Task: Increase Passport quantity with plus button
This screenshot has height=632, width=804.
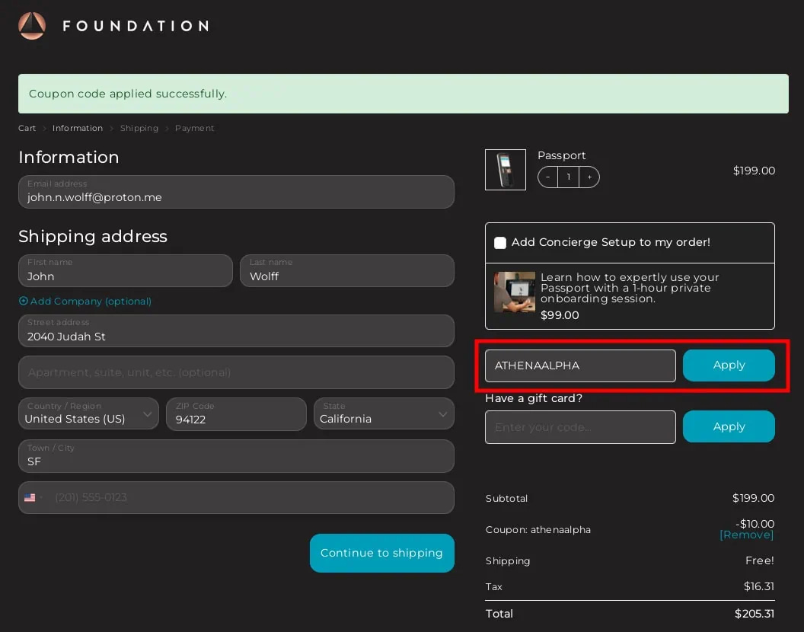Action: 589,177
